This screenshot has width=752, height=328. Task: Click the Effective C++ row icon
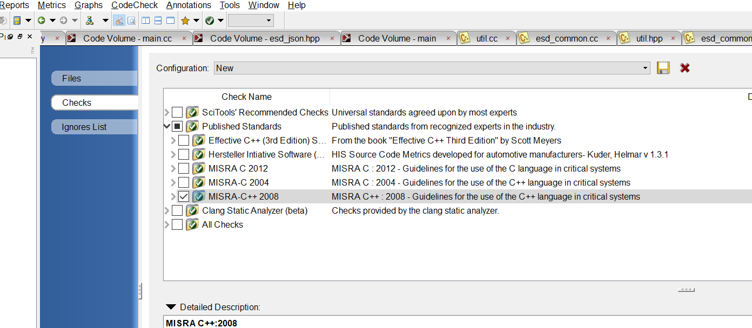coord(199,140)
